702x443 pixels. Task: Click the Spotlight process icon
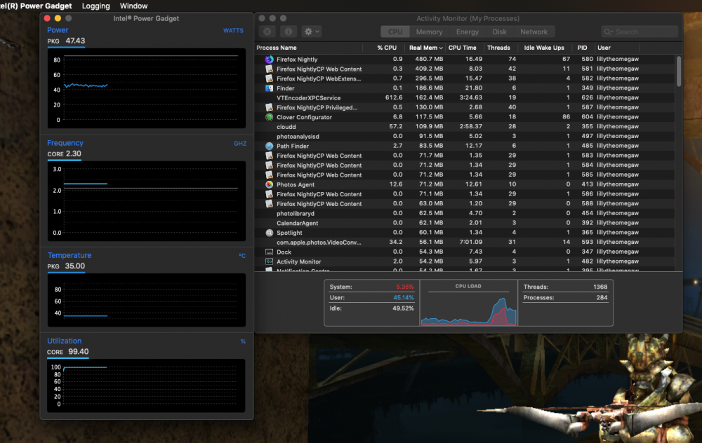pos(269,233)
